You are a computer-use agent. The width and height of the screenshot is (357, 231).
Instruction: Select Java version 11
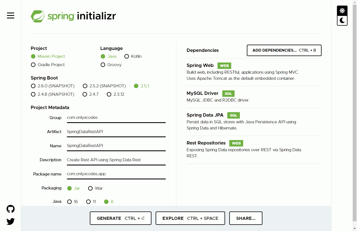[88, 201]
